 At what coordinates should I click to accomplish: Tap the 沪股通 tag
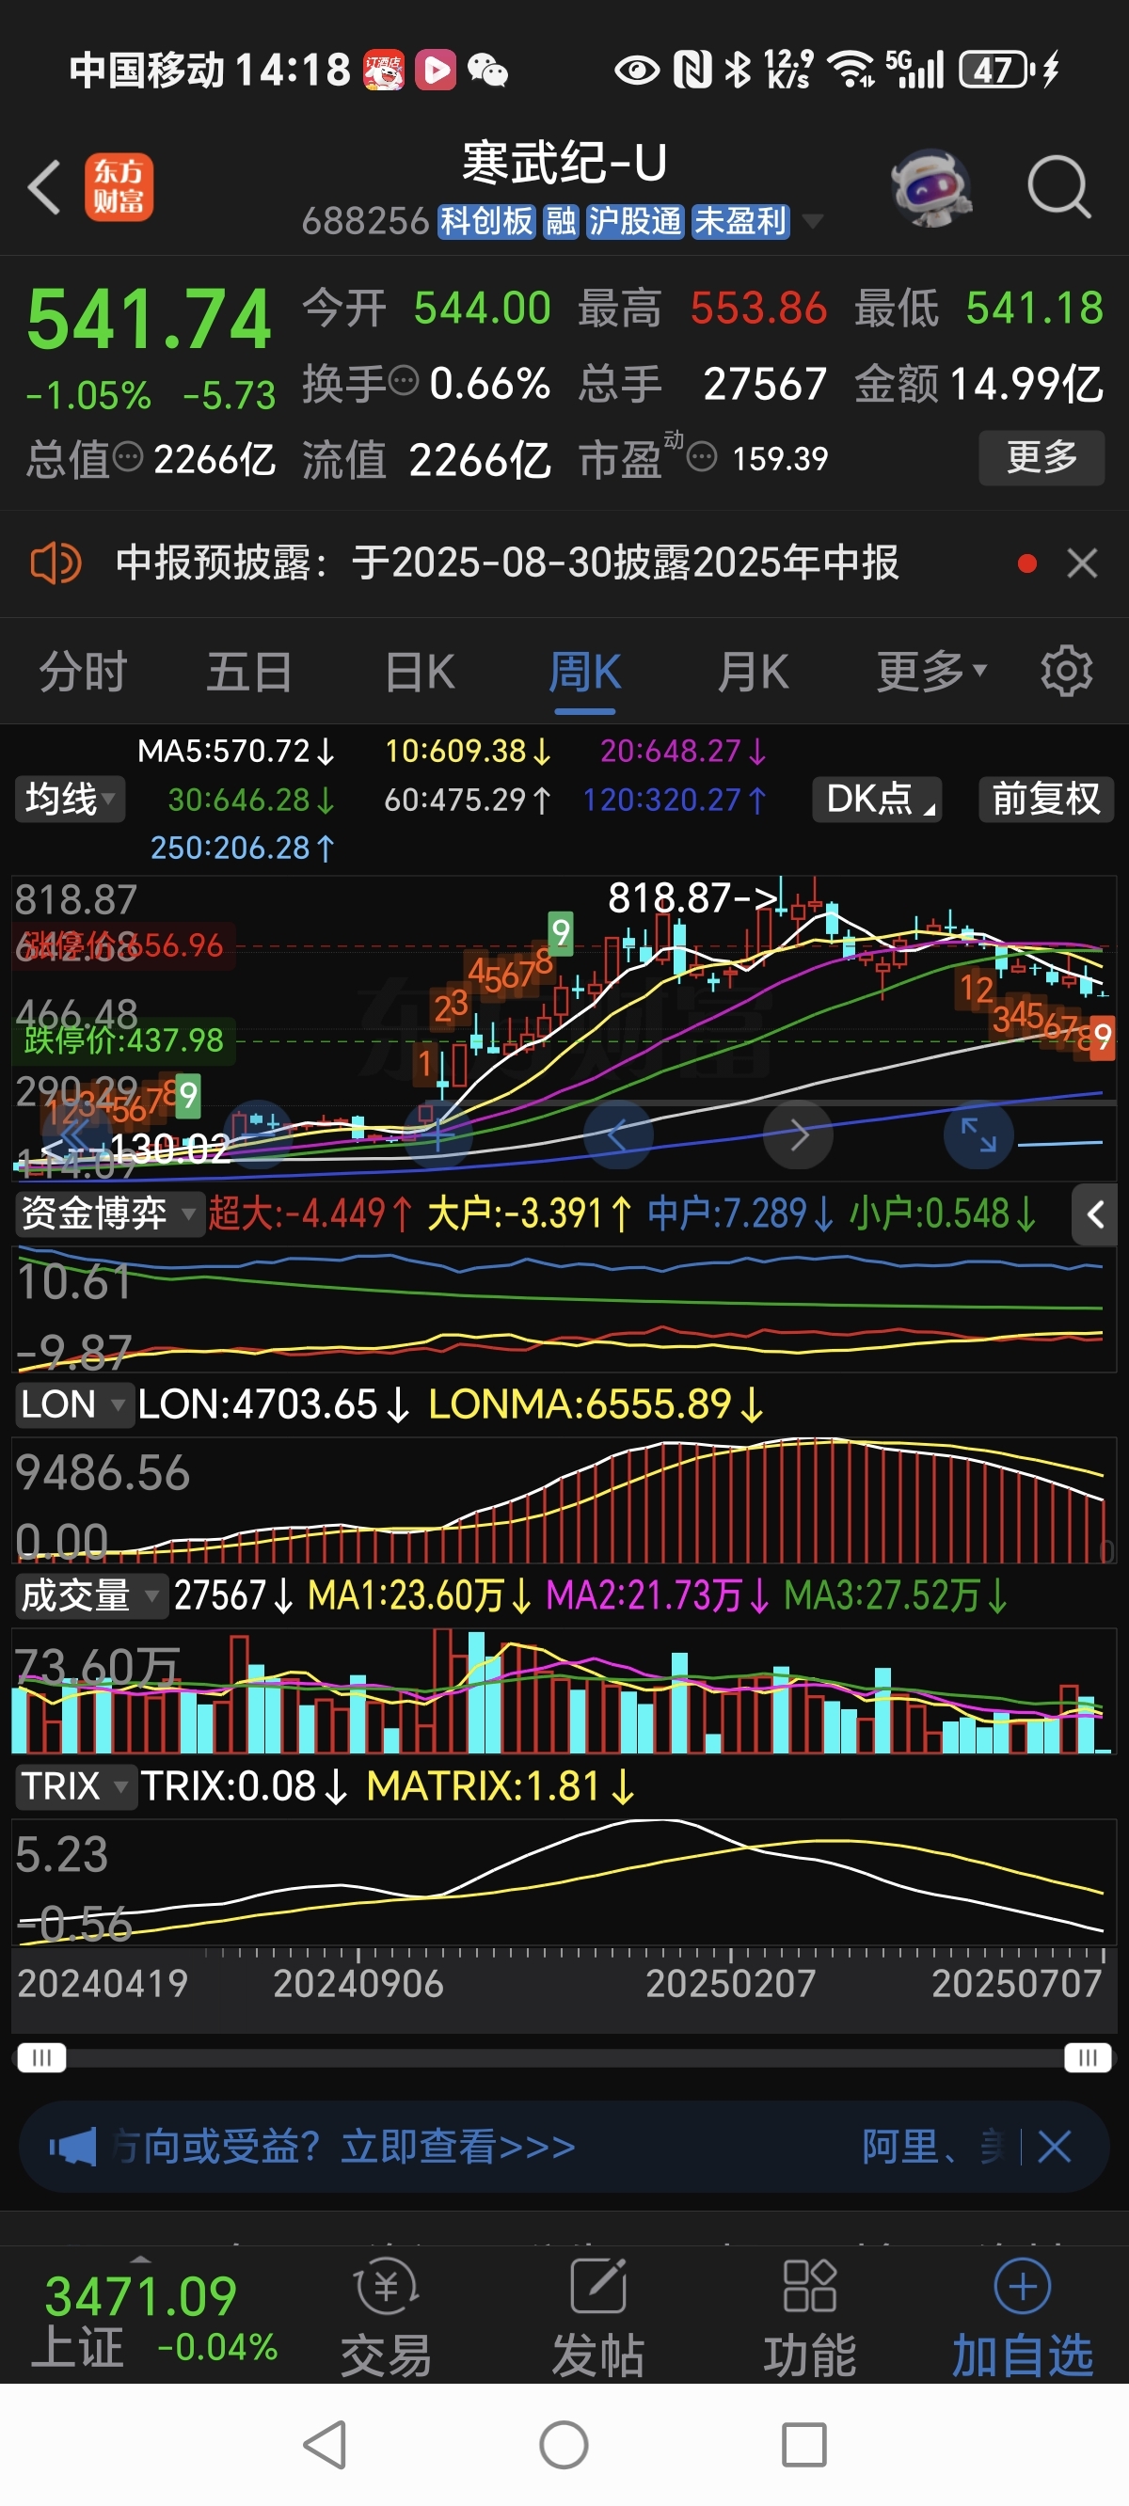[x=636, y=222]
